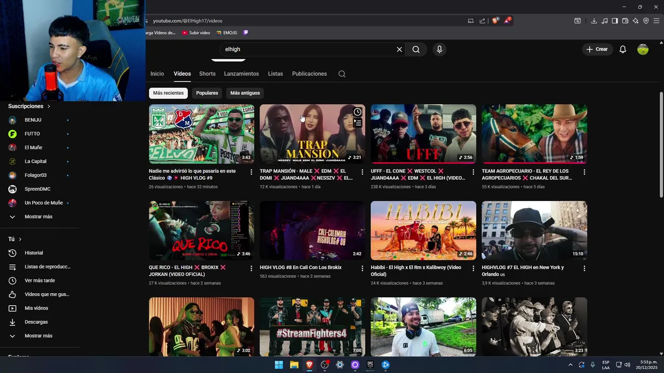This screenshot has height=373, width=664.
Task: Open Ver más tarde in sidebar
Action: pyautogui.click(x=38, y=280)
